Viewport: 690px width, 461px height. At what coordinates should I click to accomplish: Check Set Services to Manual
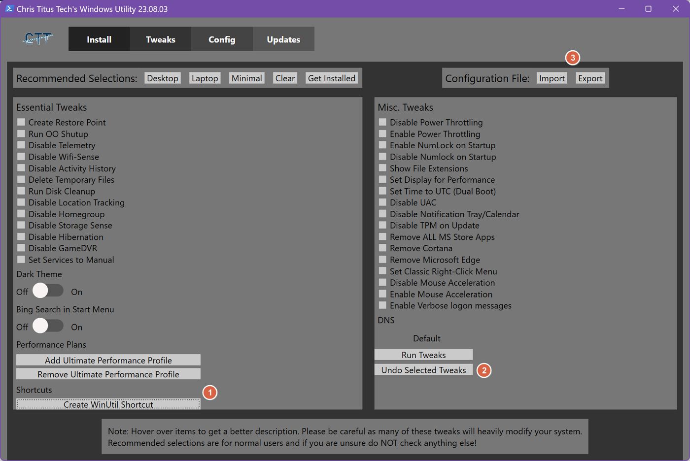point(21,260)
